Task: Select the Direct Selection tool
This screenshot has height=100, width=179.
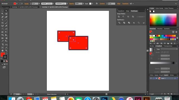Action: [x=6, y=11]
